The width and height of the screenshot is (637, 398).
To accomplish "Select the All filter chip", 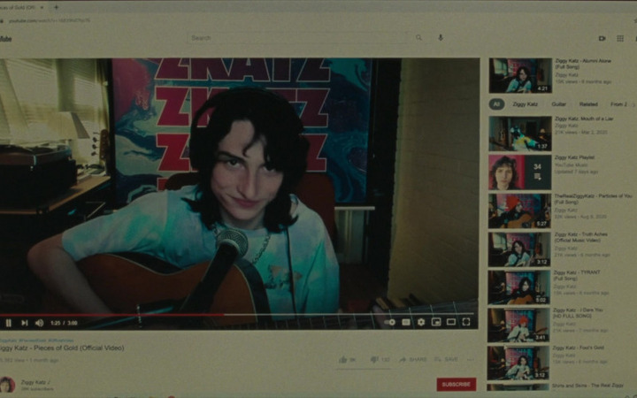I will [x=496, y=104].
